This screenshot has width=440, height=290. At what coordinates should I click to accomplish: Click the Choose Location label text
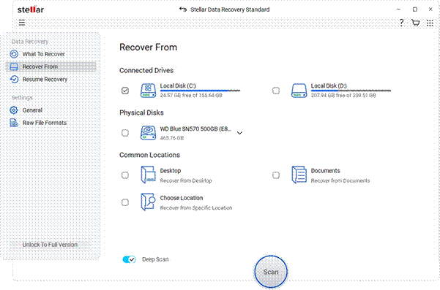(x=182, y=198)
